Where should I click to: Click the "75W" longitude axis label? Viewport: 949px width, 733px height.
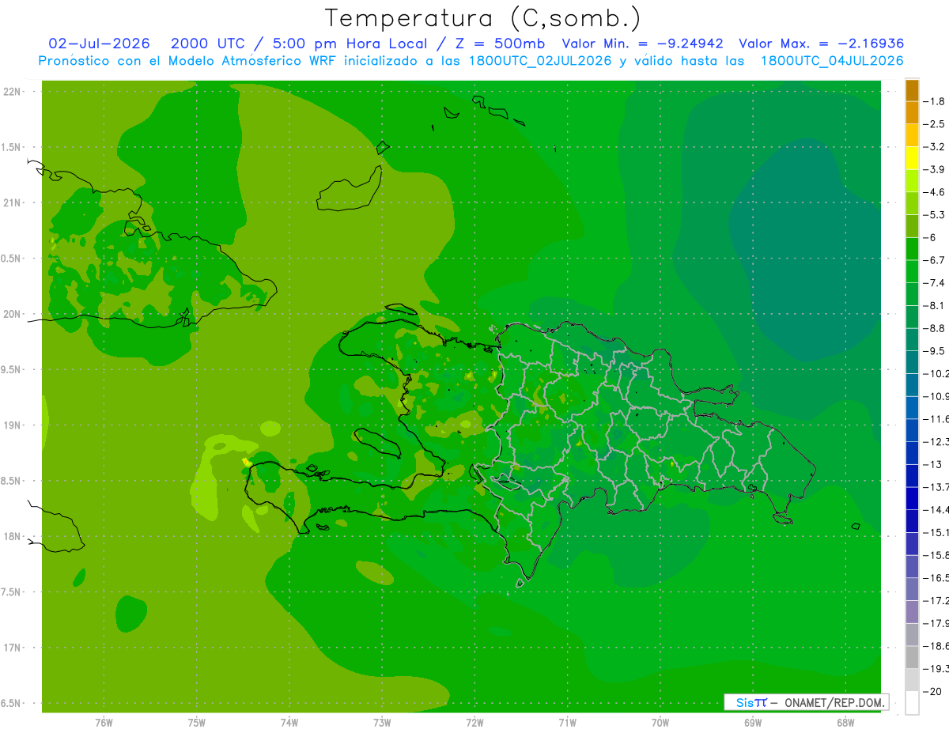click(x=196, y=723)
